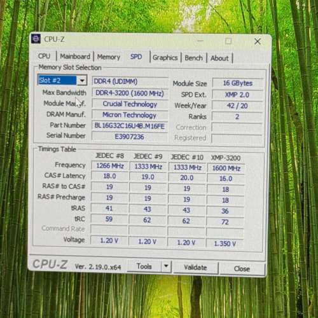Go to the About tab
318x318 pixels.
click(x=219, y=59)
